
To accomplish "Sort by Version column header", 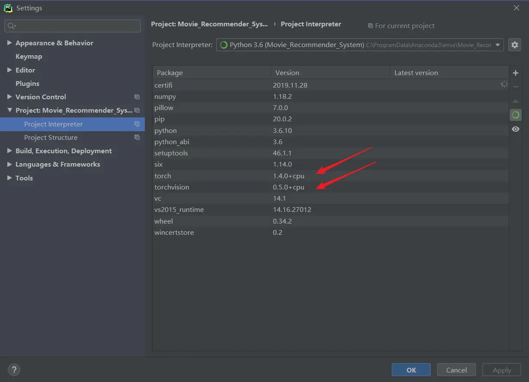I will [330, 73].
